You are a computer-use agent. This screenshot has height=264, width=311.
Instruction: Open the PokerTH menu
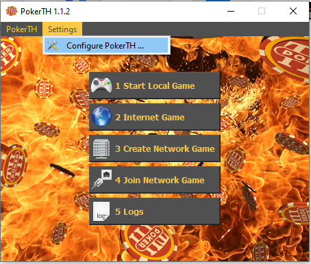pos(21,29)
